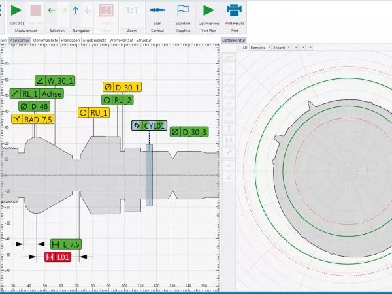Reset zoom to 1:1
The width and height of the screenshot is (392, 294).
point(132,11)
